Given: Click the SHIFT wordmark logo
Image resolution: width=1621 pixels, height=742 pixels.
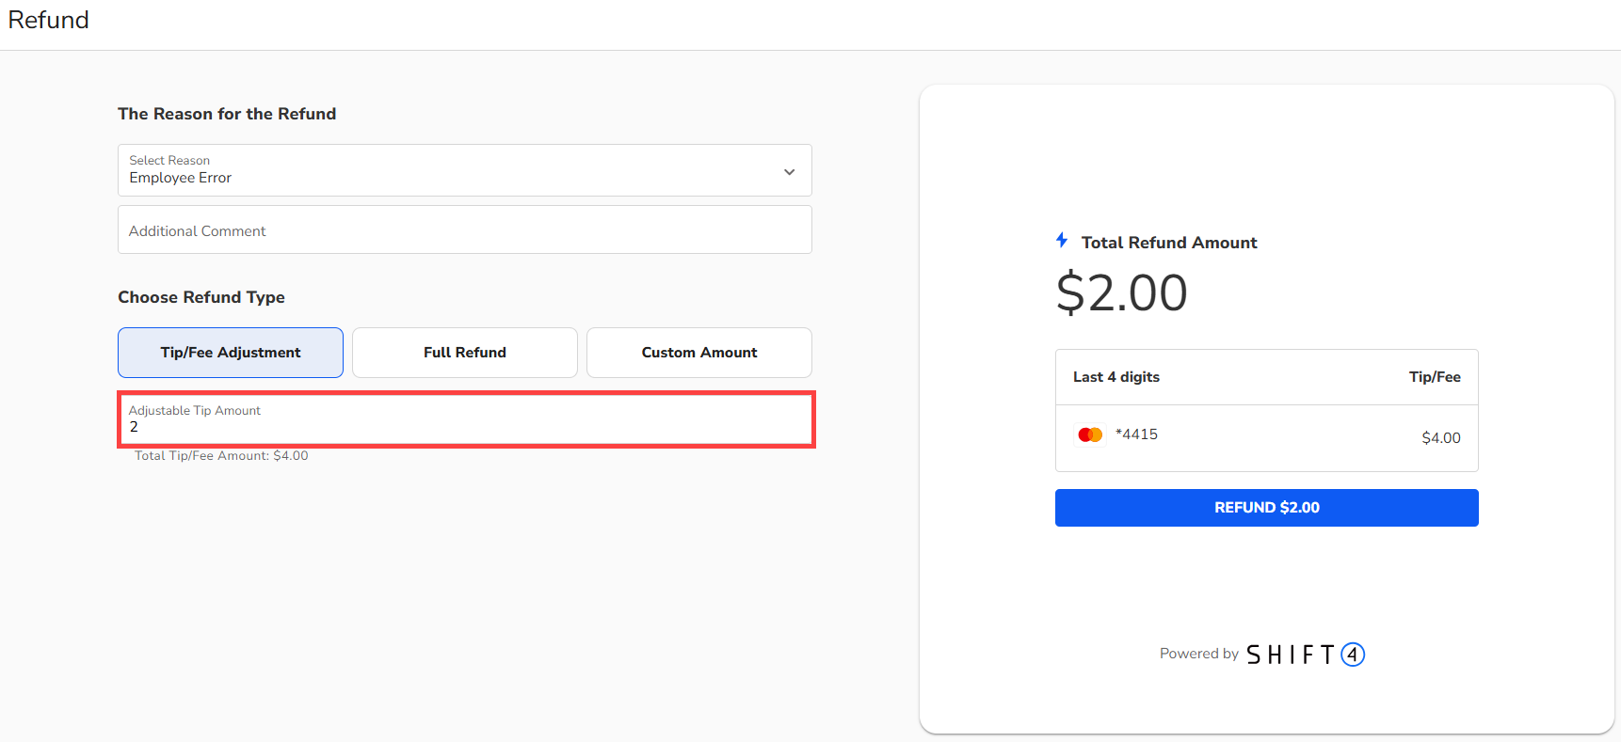Looking at the screenshot, I should [x=1291, y=655].
